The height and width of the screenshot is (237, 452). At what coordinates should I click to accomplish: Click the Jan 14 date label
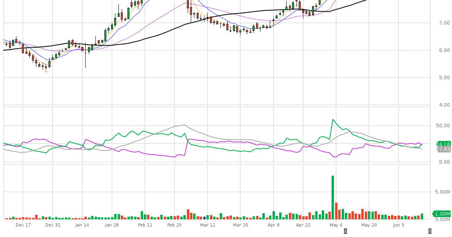pos(82,225)
